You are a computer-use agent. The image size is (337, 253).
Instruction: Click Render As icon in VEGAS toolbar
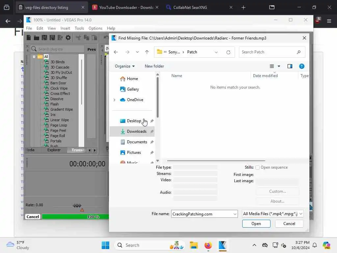[x=60, y=38]
